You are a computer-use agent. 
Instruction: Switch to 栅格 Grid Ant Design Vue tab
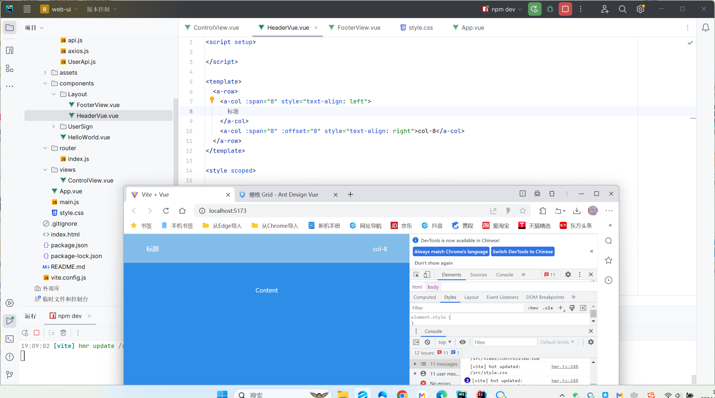point(283,195)
